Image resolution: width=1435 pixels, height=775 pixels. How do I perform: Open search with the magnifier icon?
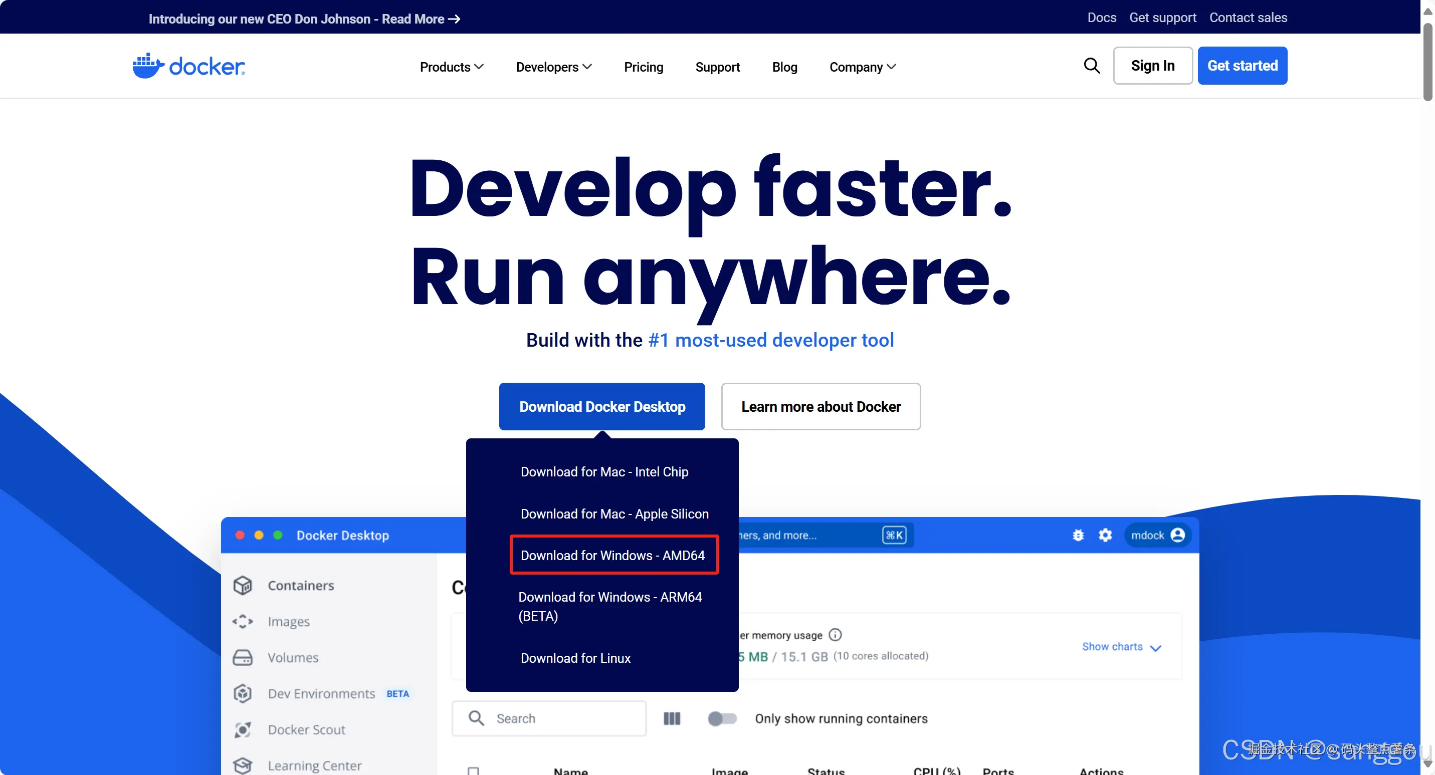[x=1091, y=66]
